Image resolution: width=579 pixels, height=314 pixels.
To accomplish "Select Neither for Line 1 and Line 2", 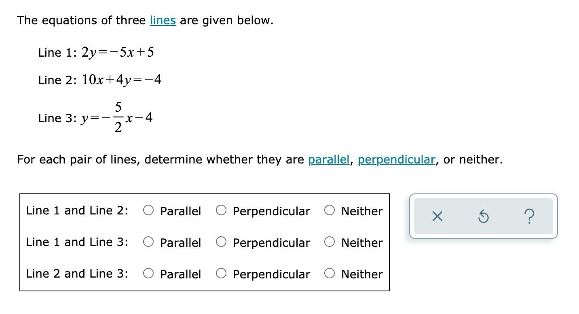I will (330, 210).
